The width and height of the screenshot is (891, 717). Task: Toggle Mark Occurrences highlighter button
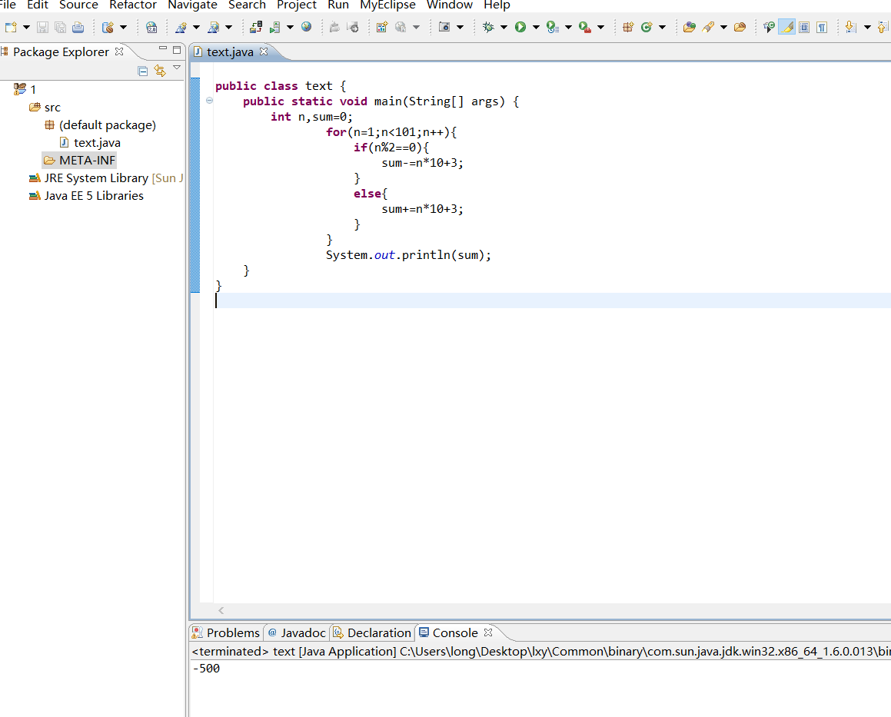pyautogui.click(x=786, y=27)
